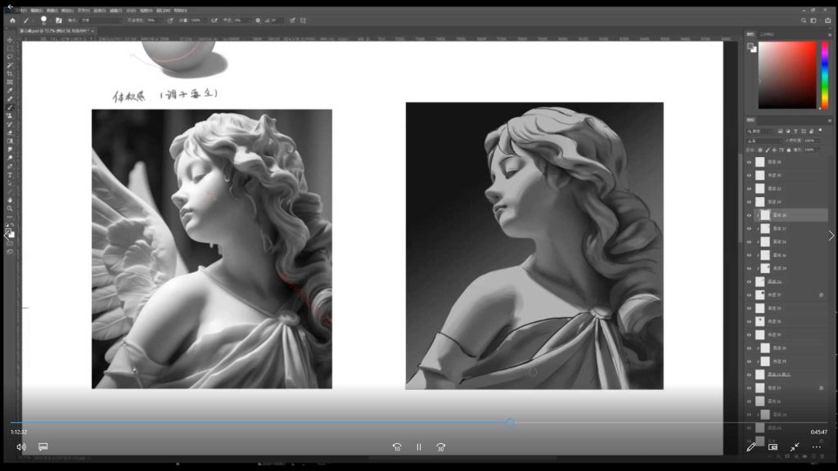Exit full screen mode

pos(795,447)
